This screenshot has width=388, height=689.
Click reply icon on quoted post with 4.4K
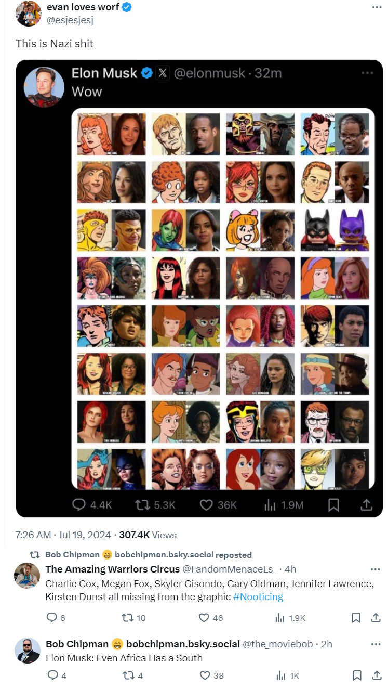click(79, 504)
